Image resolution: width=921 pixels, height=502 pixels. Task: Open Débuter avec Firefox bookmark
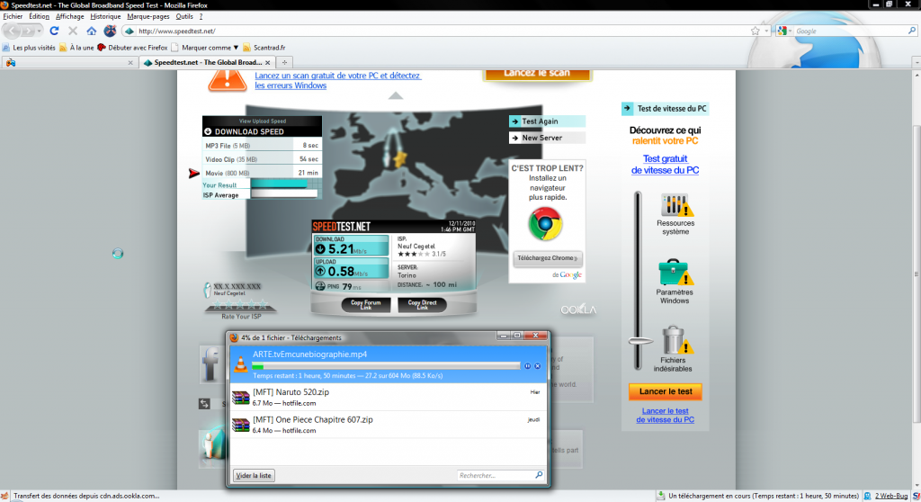coord(133,48)
